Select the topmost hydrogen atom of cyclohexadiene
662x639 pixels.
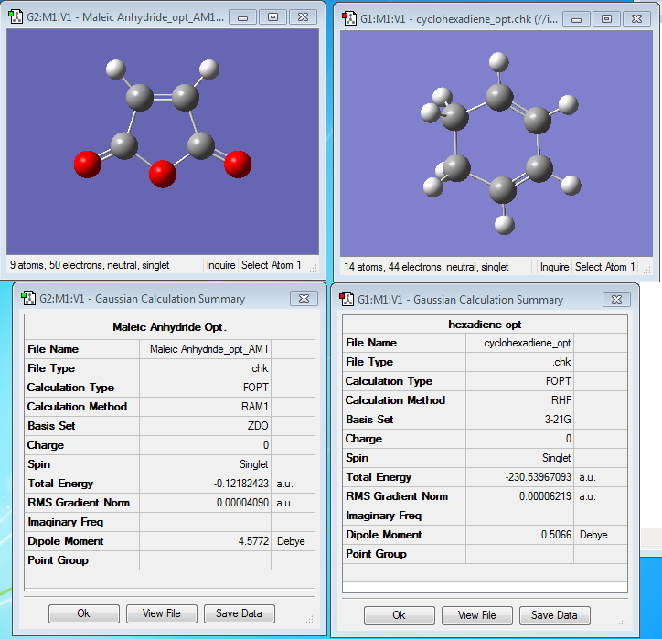click(498, 62)
